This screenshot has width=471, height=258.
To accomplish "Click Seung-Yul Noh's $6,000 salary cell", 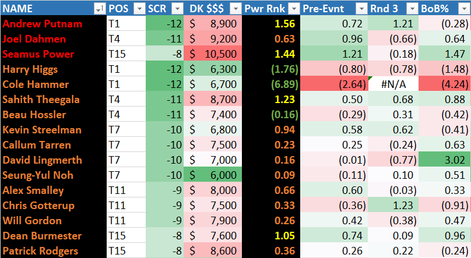I will [213, 175].
